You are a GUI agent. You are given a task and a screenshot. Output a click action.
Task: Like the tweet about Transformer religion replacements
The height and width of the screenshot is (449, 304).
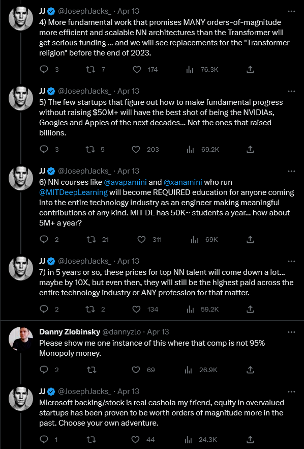[x=137, y=70]
